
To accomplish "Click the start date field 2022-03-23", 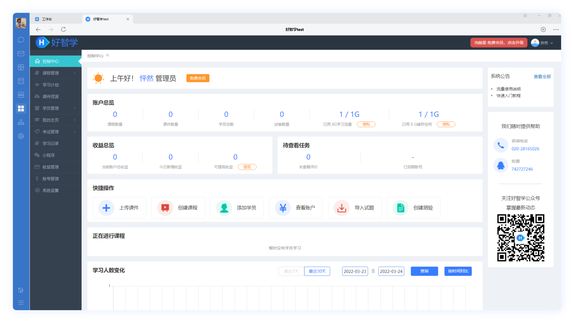I will pyautogui.click(x=355, y=271).
